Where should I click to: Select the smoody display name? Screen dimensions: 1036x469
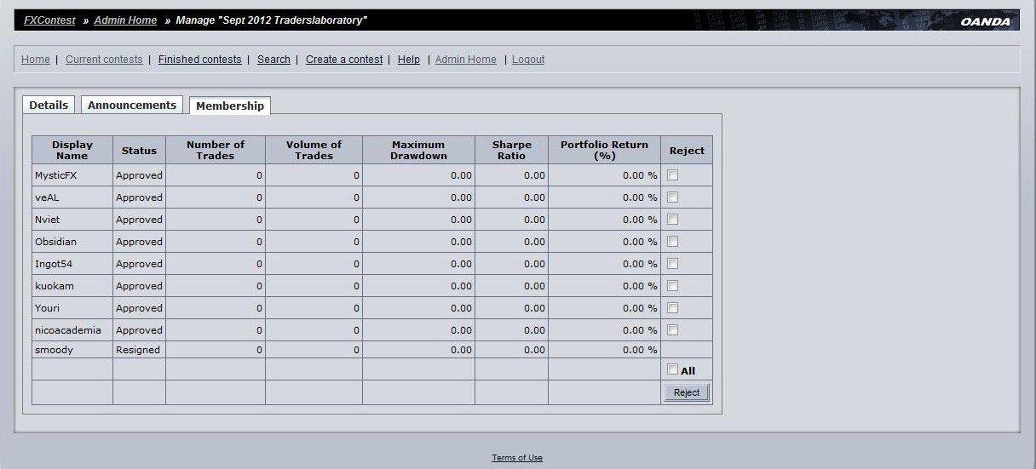click(53, 350)
